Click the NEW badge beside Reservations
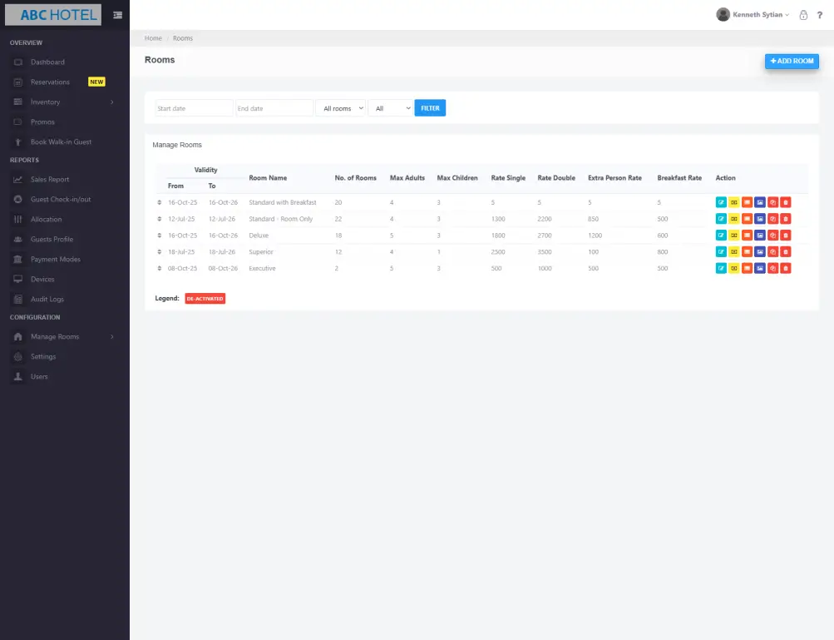The image size is (834, 640). (x=96, y=82)
